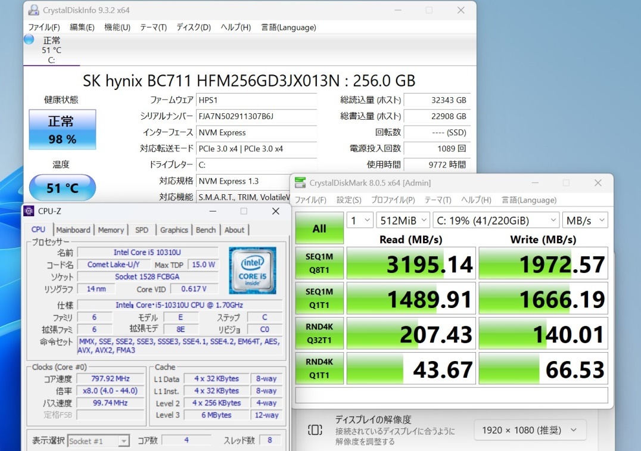The height and width of the screenshot is (451, 641).
Task: Click serial number field FJA7N502911307B6J
Action: tap(256, 116)
